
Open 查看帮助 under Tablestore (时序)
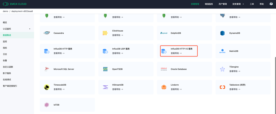[x=235, y=89]
